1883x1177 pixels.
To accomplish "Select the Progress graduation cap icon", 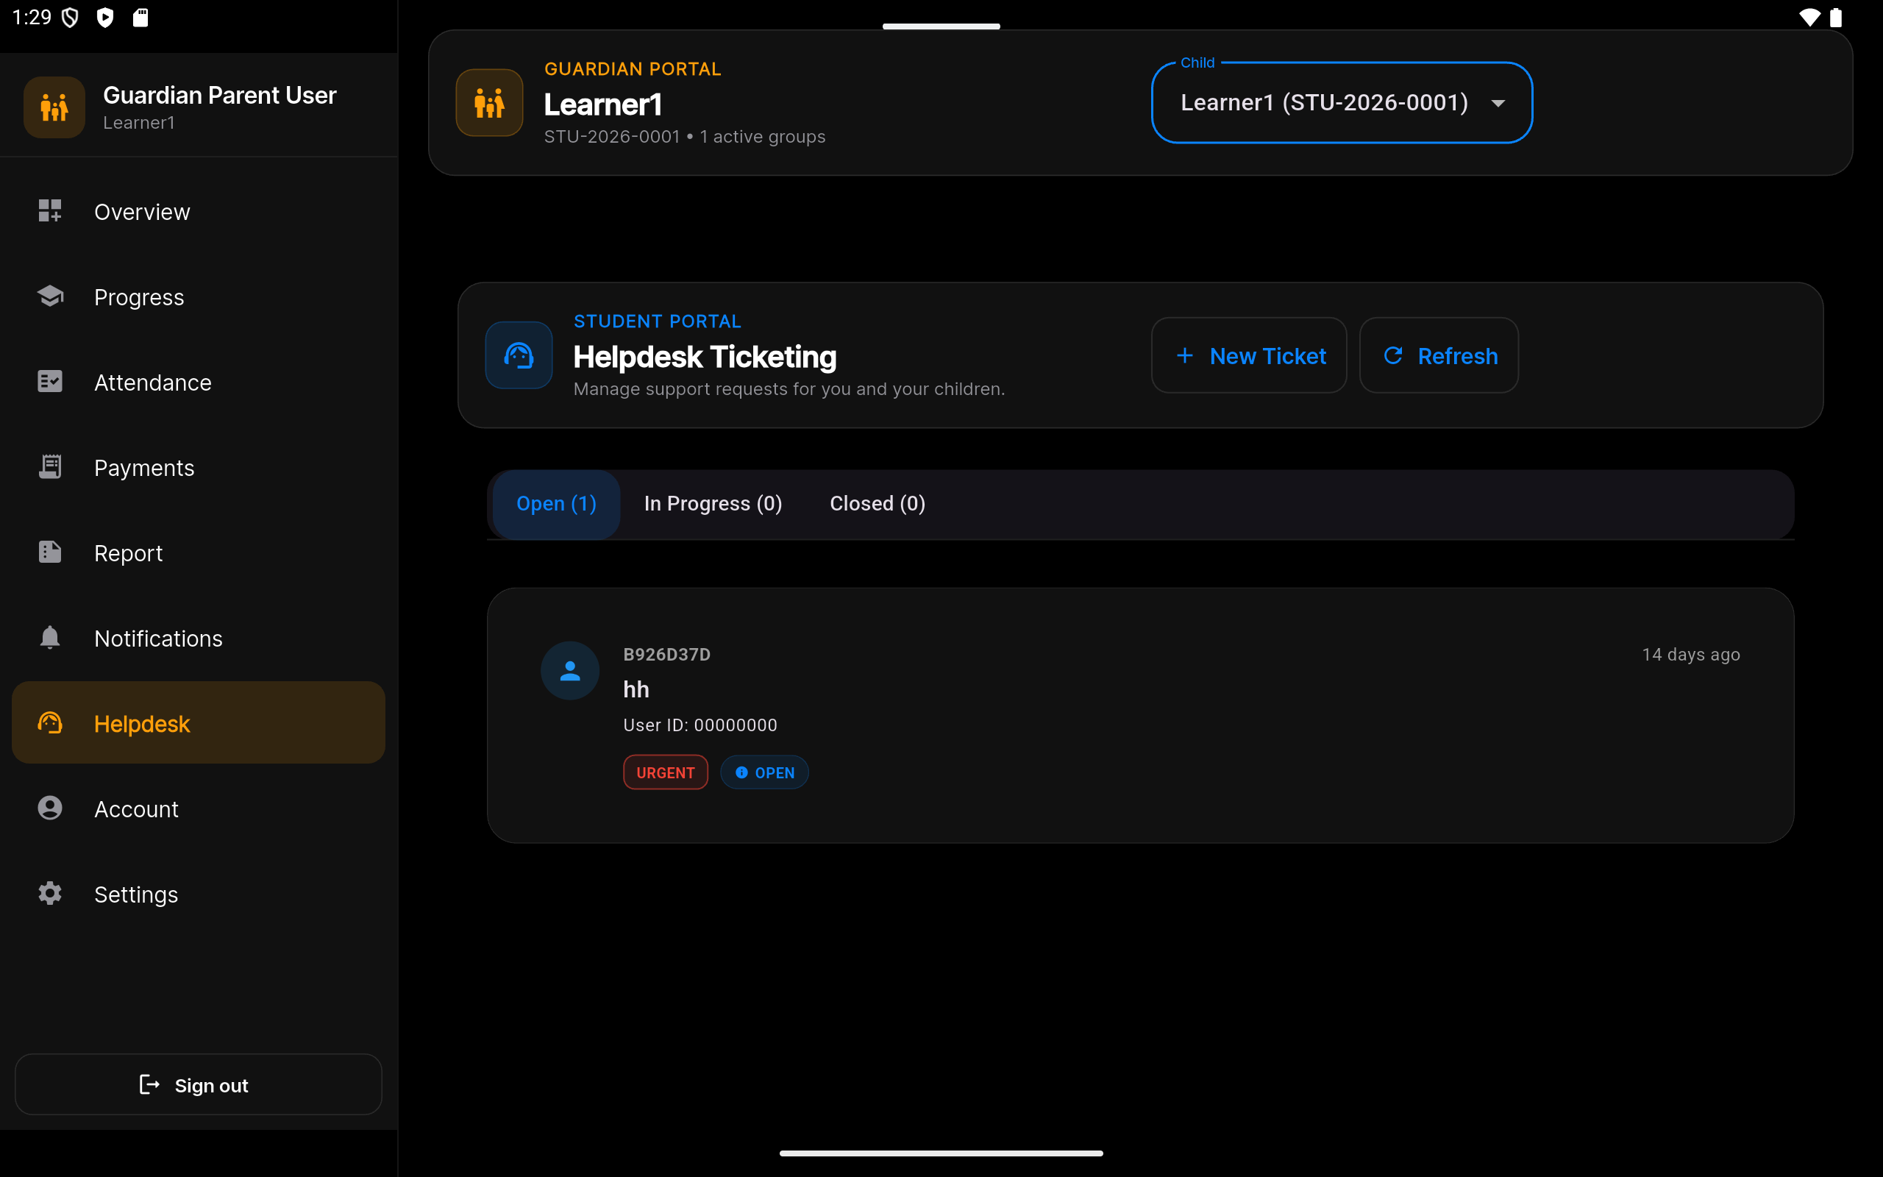I will click(50, 296).
